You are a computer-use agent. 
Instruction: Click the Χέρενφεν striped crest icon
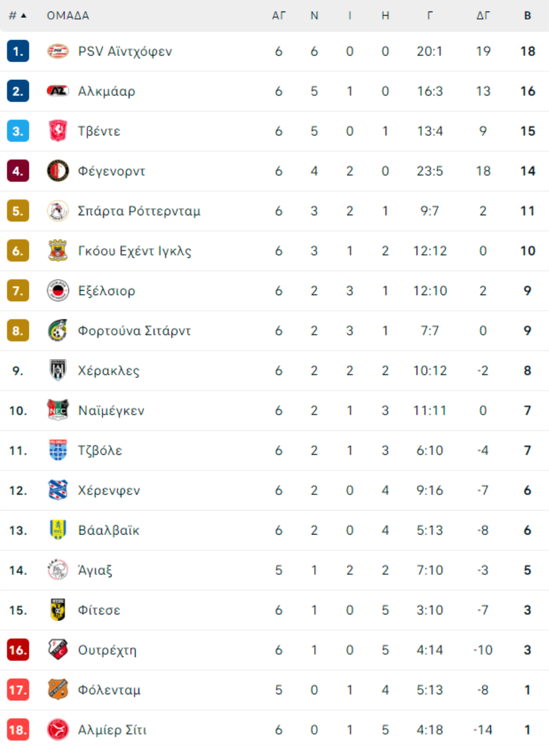pos(58,491)
